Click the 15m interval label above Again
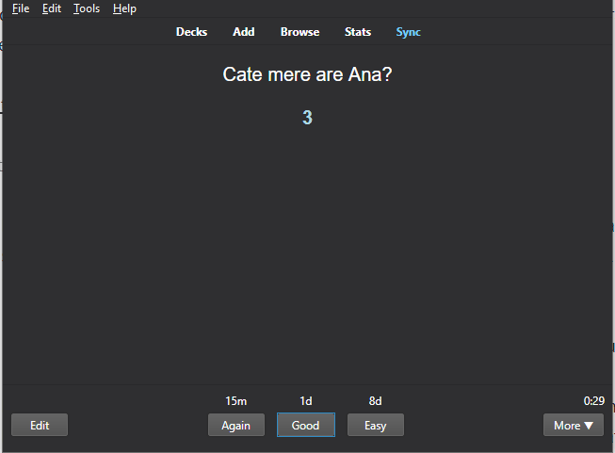 click(235, 401)
